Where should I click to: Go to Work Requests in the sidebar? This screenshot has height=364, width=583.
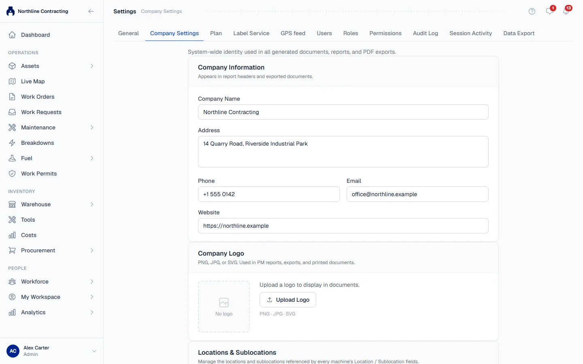tap(51, 112)
